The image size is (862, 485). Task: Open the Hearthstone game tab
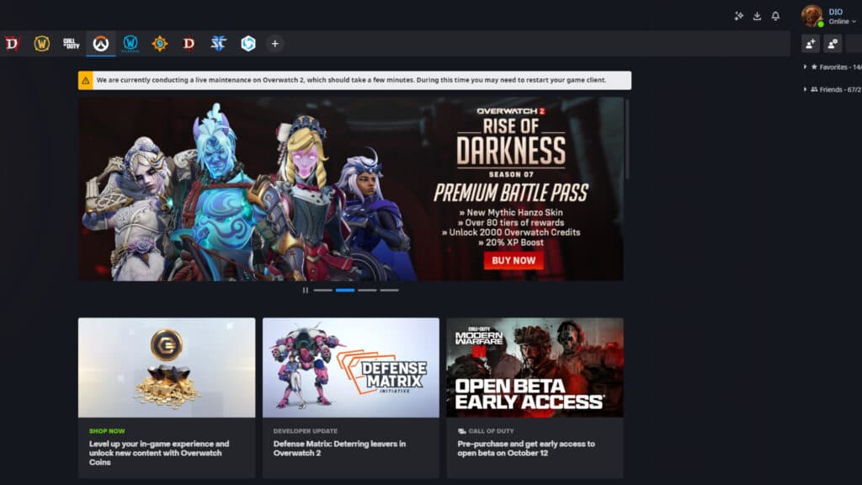(159, 44)
